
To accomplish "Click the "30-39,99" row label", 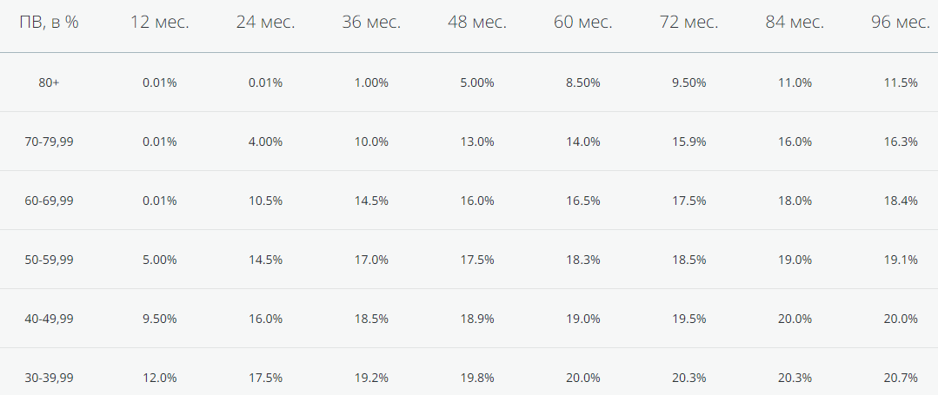I will (49, 378).
